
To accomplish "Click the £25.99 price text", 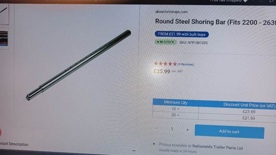I will click(162, 71).
